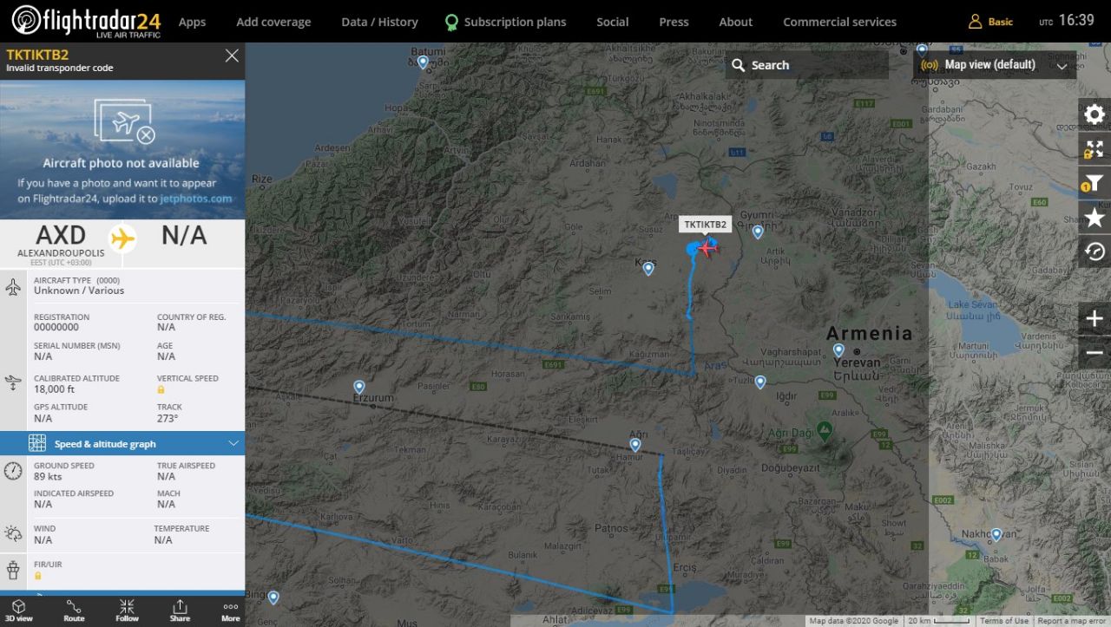The height and width of the screenshot is (627, 1111).
Task: Close the TKTIKTB2 flight panel
Action: 232,56
